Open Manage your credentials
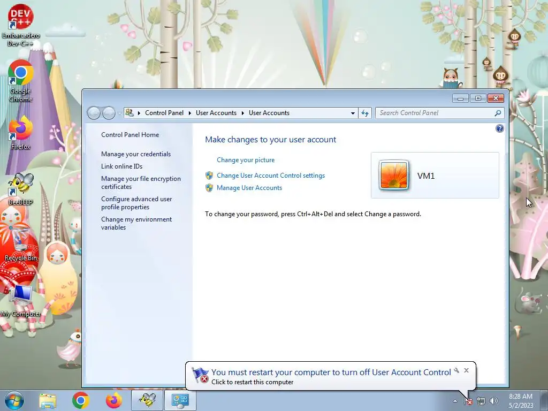 point(136,154)
